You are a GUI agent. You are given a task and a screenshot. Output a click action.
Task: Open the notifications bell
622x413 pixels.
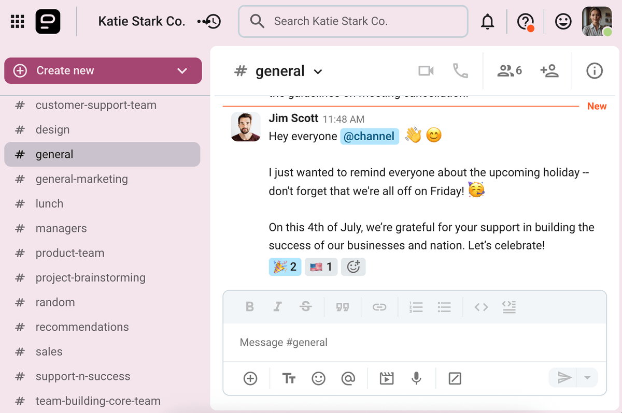coord(487,22)
